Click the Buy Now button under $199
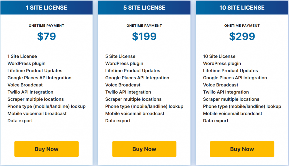Image resolution: width=289 pixels, height=166 pixels. (144, 149)
